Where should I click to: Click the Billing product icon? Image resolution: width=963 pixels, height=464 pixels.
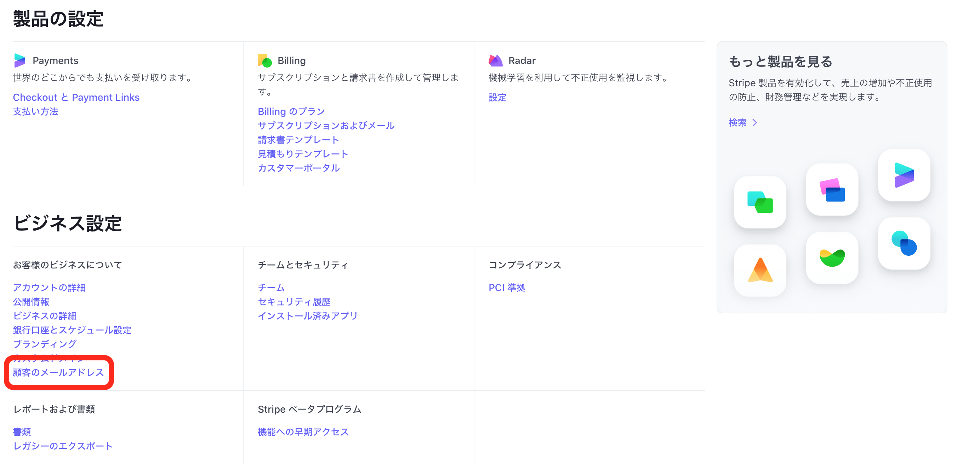pyautogui.click(x=265, y=60)
